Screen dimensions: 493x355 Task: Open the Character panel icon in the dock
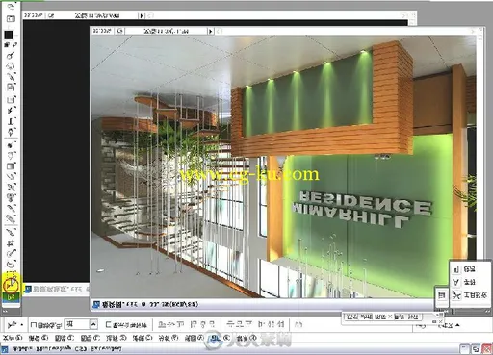pyautogui.click(x=455, y=282)
